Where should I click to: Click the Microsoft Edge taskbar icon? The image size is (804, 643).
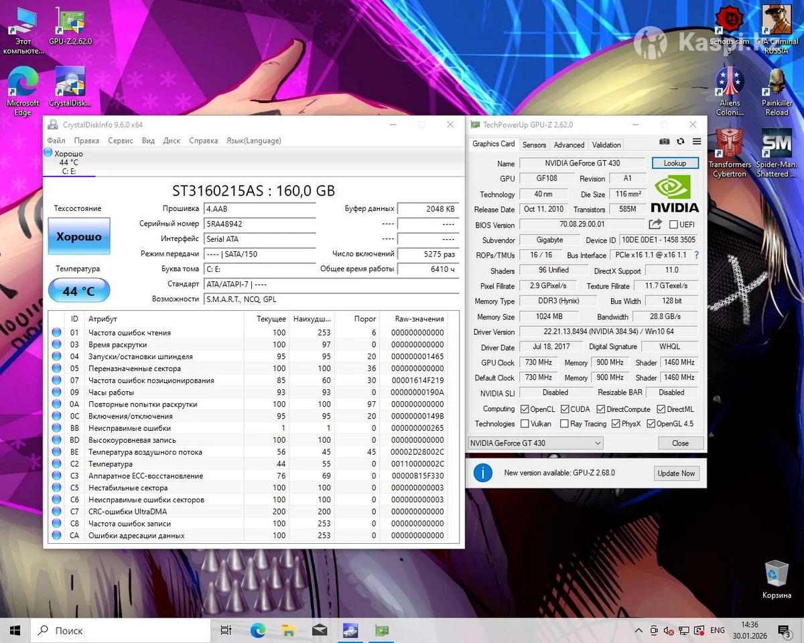click(x=258, y=630)
